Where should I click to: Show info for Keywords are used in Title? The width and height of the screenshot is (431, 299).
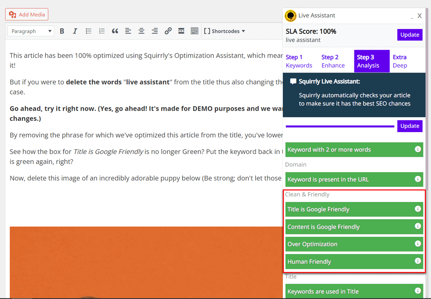point(418,291)
